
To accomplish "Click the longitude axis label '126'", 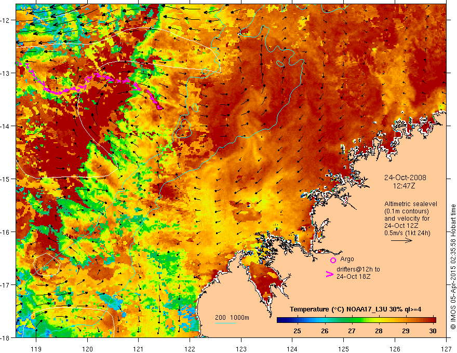I will [x=395, y=349].
